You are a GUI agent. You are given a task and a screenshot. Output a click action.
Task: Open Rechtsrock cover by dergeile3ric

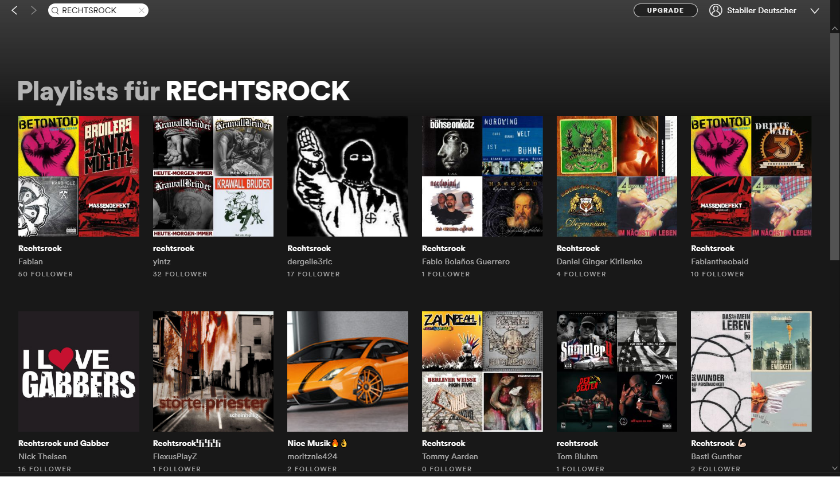click(x=347, y=176)
